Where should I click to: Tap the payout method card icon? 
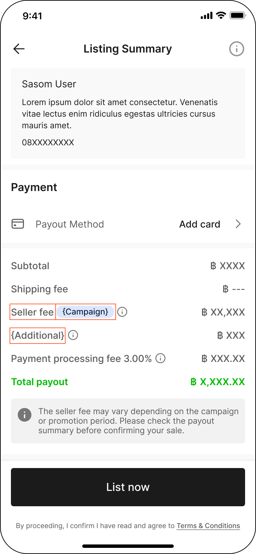point(17,224)
